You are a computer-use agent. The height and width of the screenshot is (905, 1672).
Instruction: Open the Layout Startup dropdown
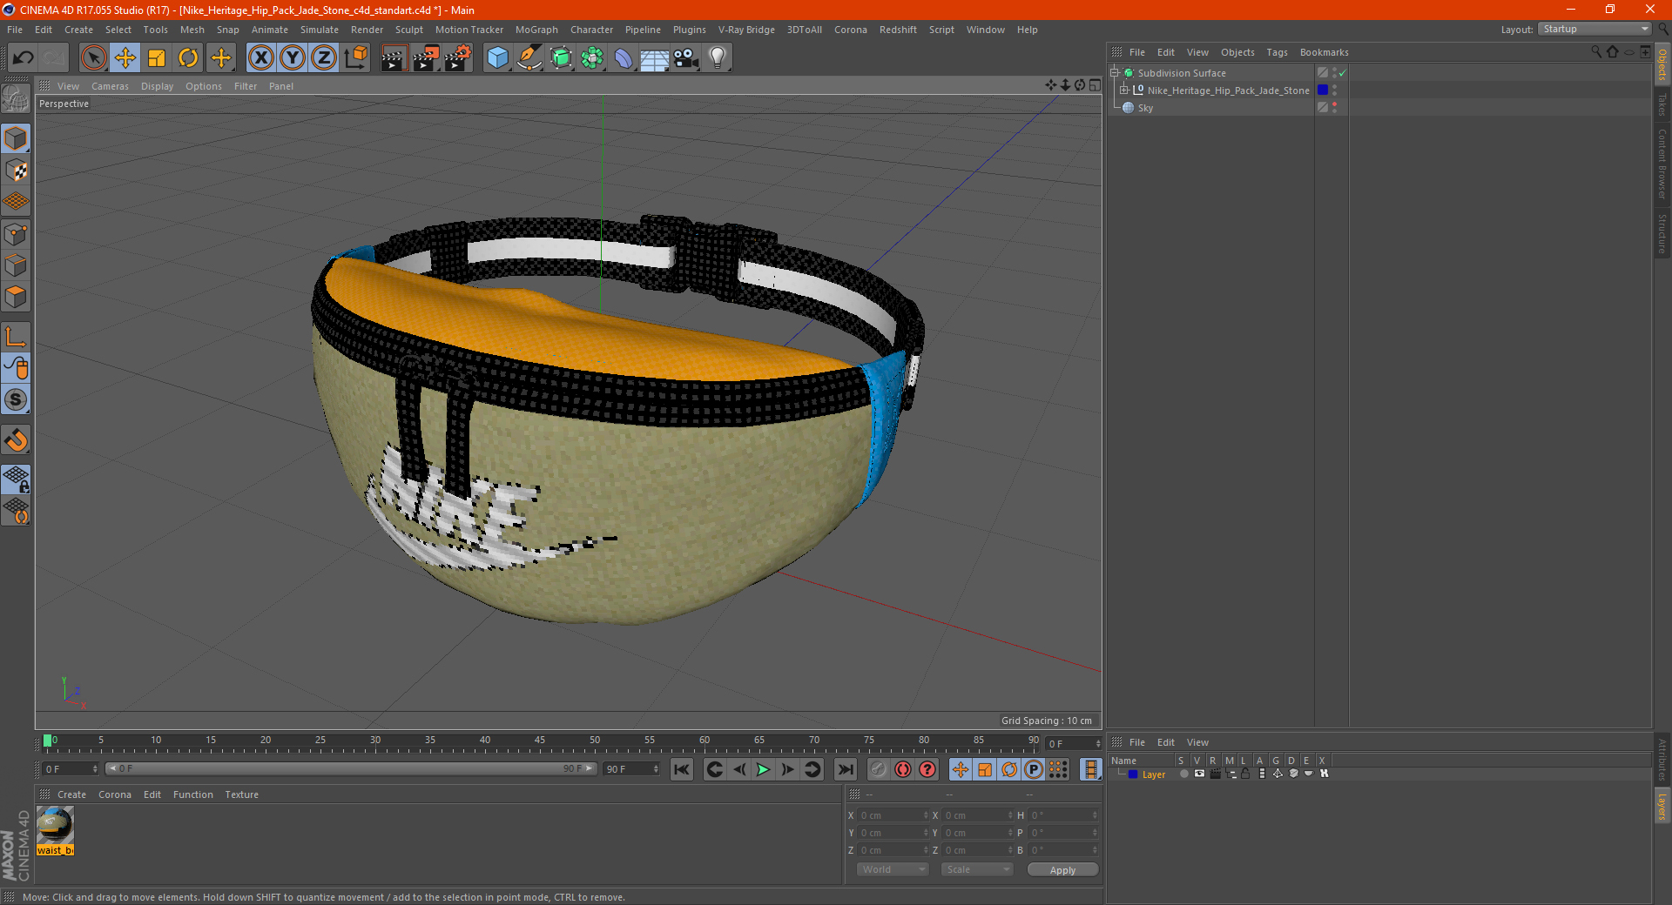point(1595,29)
